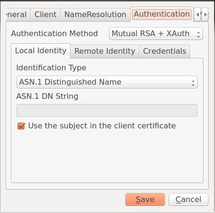
Task: Click the 'Use the subject in the client certificate' label
Action: pos(102,126)
